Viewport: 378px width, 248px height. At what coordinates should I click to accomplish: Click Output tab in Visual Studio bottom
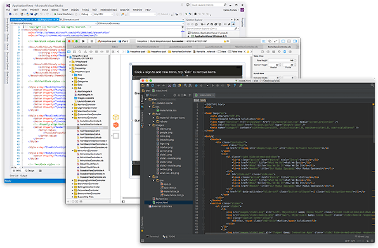click(x=23, y=176)
